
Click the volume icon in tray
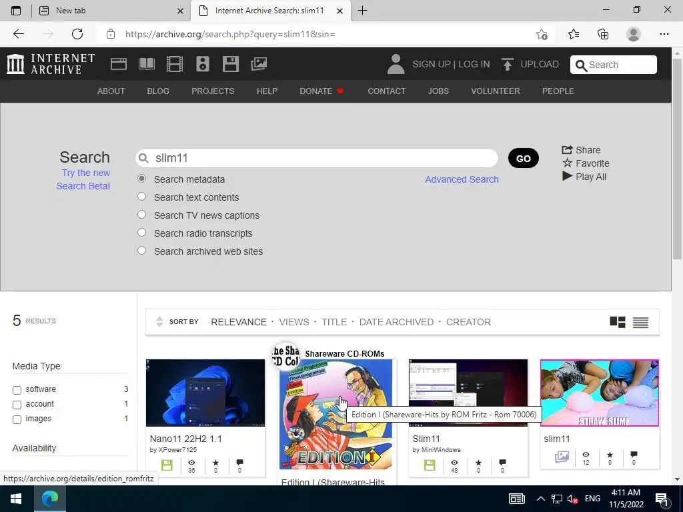click(x=572, y=499)
